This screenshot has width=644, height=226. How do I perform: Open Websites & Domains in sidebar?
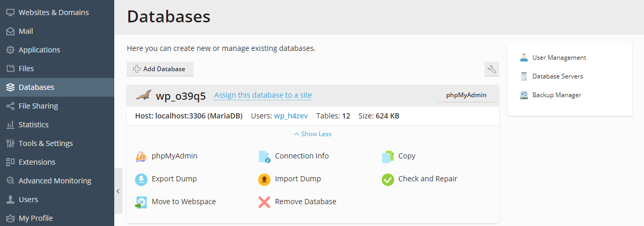53,12
